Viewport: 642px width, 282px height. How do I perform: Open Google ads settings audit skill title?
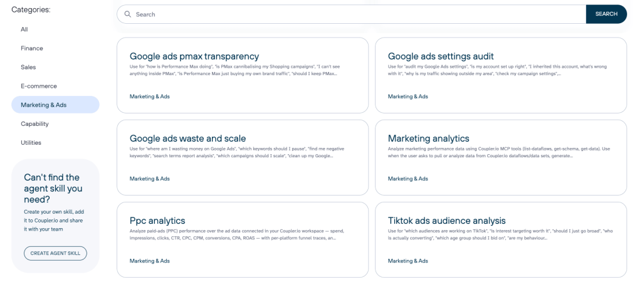tap(441, 56)
